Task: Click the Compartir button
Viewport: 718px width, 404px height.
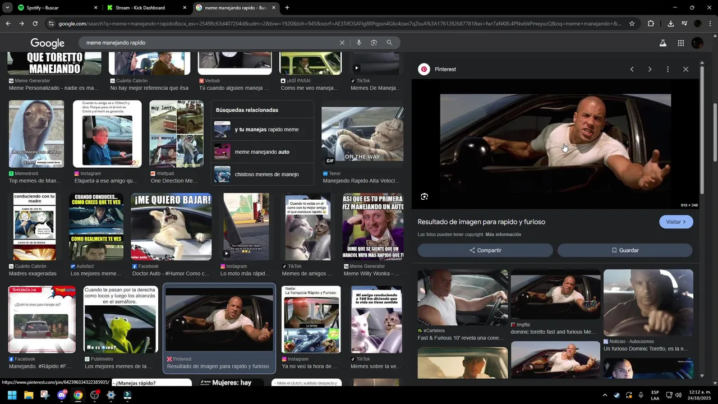Action: tap(485, 250)
